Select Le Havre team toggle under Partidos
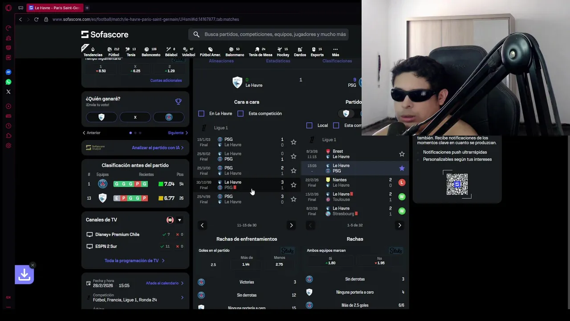 pyautogui.click(x=346, y=114)
